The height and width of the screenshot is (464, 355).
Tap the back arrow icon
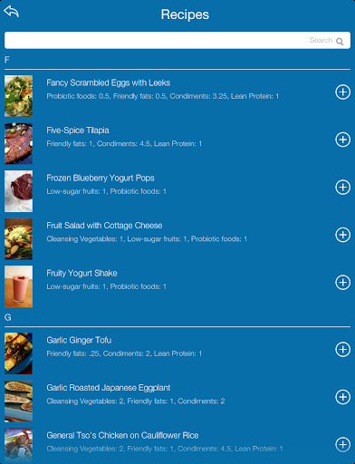pos(11,12)
